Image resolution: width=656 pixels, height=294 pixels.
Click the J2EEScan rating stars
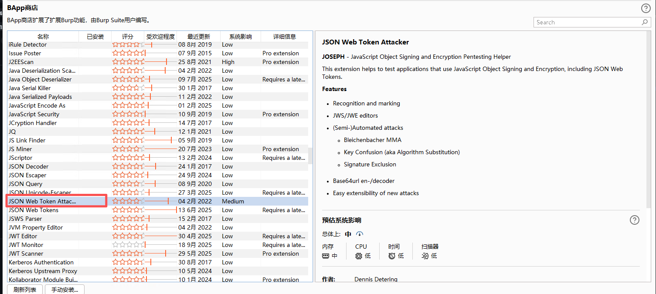click(128, 62)
